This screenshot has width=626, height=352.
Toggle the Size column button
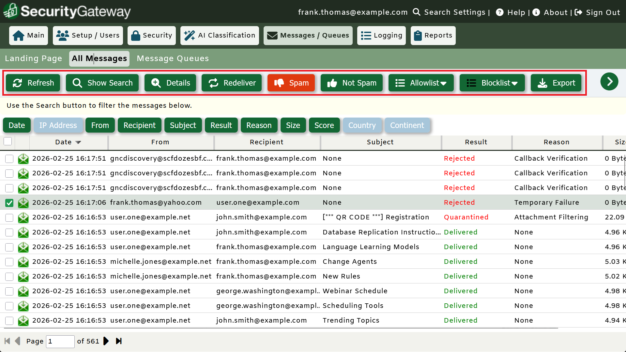tap(293, 125)
